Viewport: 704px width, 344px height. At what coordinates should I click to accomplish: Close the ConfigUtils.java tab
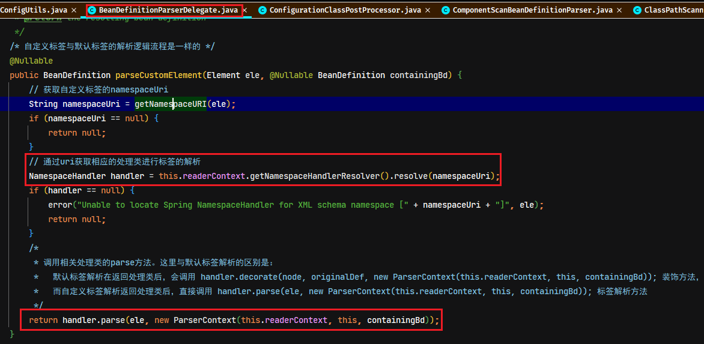click(x=74, y=10)
